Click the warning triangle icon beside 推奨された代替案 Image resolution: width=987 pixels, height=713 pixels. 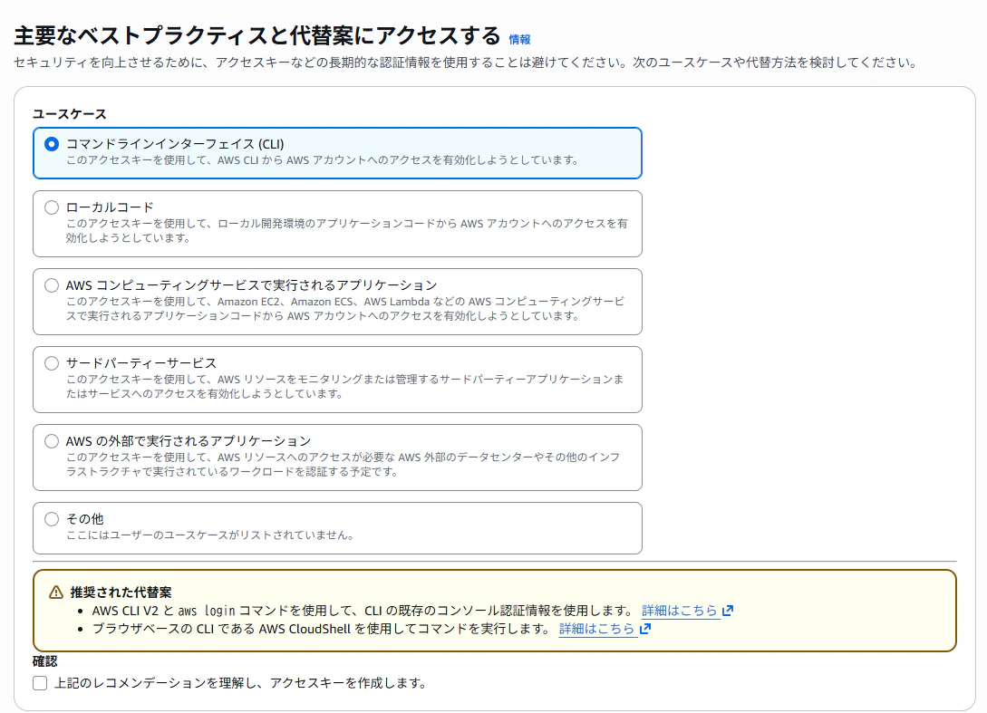coord(56,593)
